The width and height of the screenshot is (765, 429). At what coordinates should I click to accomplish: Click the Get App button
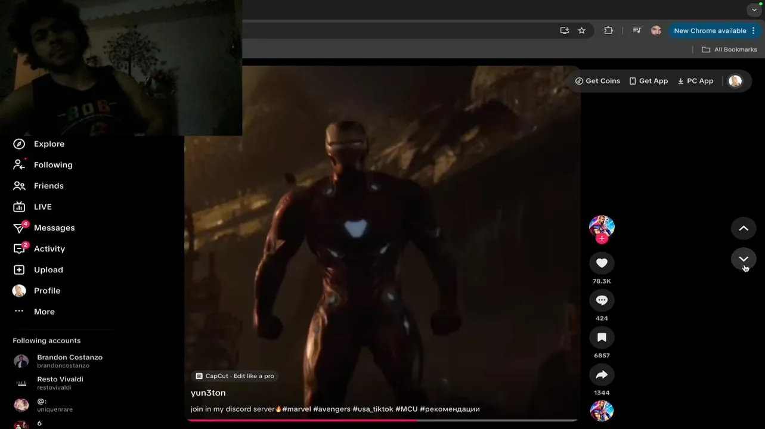point(648,81)
